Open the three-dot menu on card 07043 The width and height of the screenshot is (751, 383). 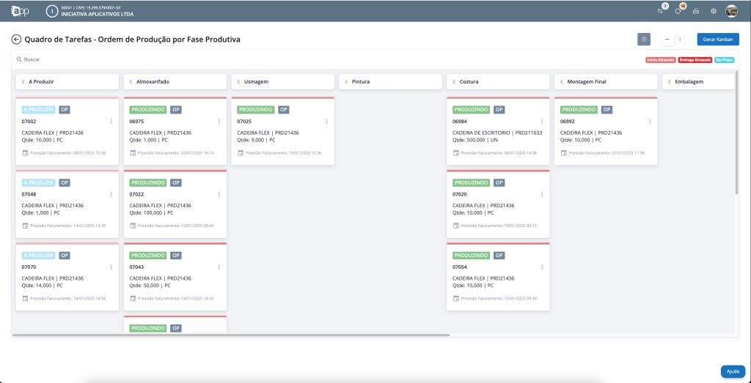[x=219, y=267]
